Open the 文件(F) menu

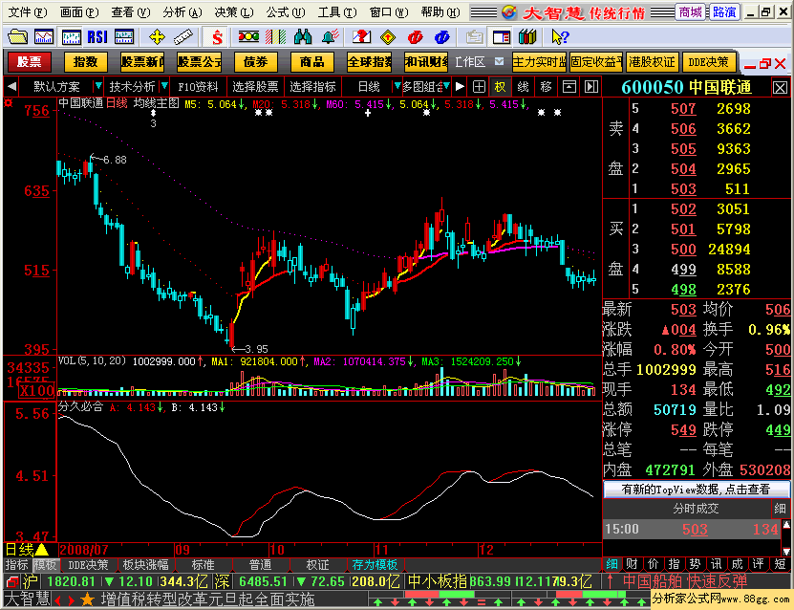(28, 11)
